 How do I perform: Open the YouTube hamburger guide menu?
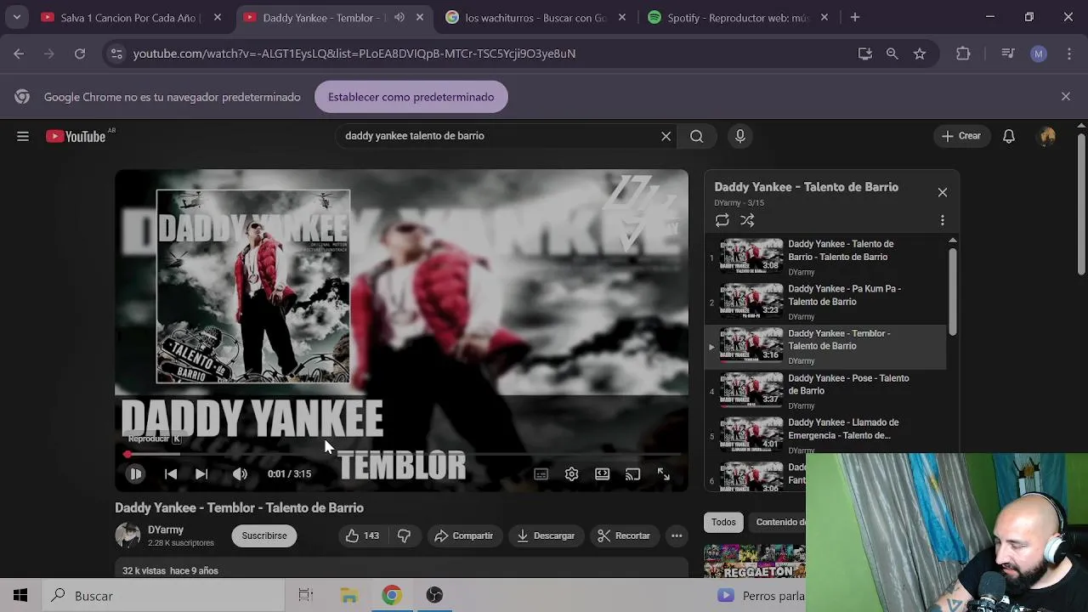(x=23, y=136)
